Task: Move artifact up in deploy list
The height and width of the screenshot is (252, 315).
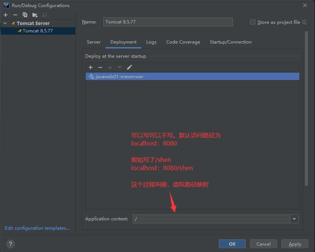Action: click(x=110, y=67)
